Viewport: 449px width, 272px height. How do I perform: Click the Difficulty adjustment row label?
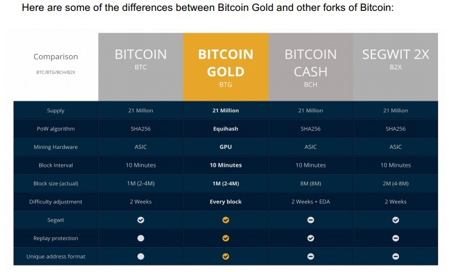coord(56,202)
